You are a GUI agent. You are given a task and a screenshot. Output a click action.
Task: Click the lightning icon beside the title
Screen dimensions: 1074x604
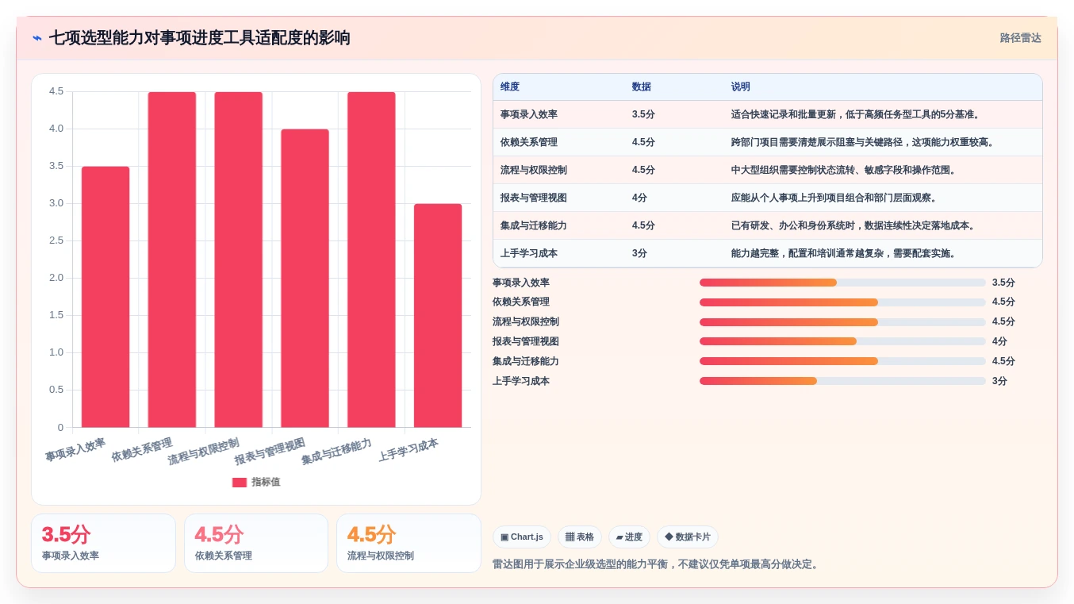(37, 38)
